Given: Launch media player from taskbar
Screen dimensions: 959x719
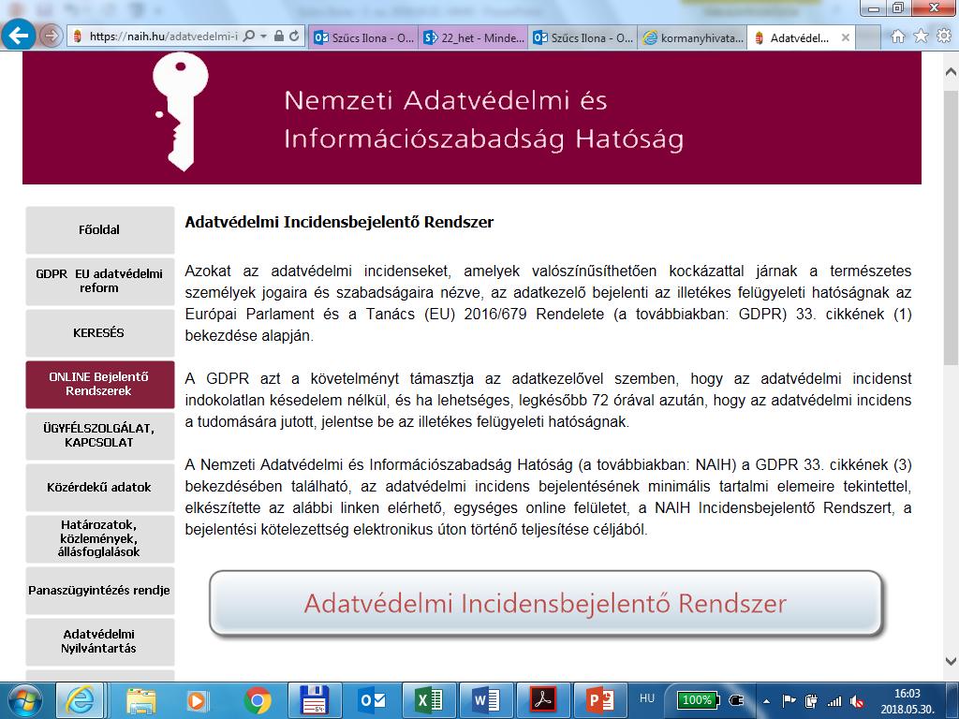Looking at the screenshot, I should [197, 700].
